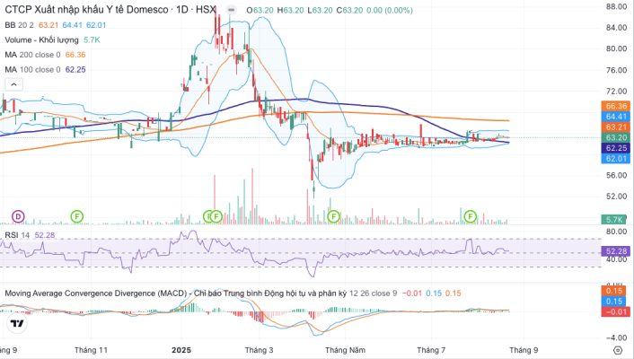
Task: Click 66.36 value in MA 200 legend
Action: pyautogui.click(x=75, y=55)
